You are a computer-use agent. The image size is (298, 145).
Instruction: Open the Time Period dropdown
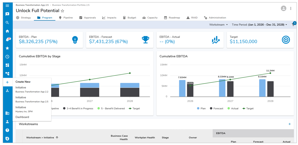[x=259, y=25]
